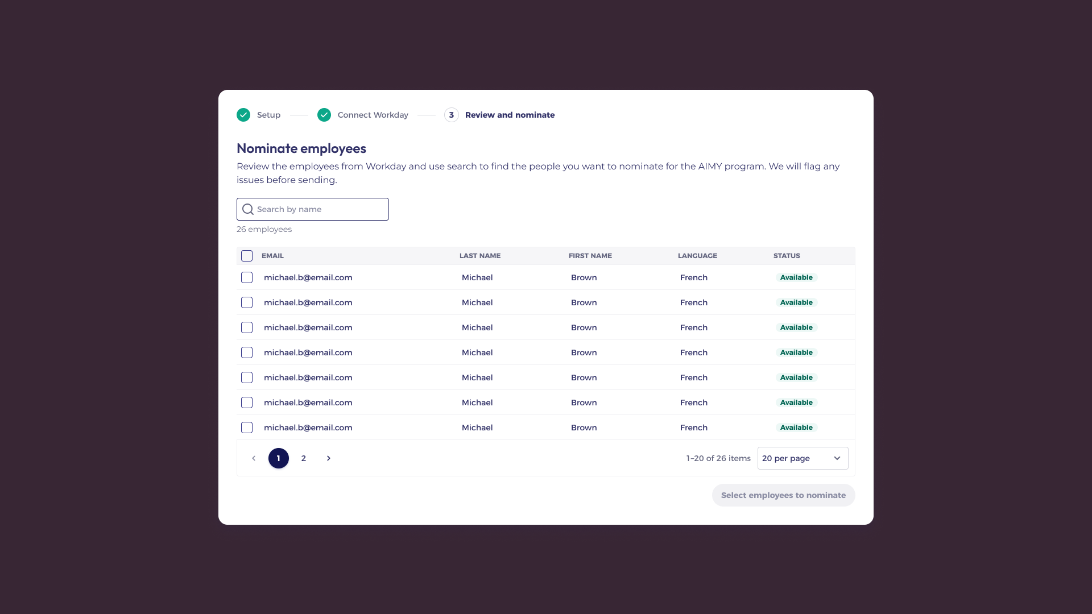The image size is (1092, 614).
Task: Expand the items-per-page options list
Action: pyautogui.click(x=802, y=458)
